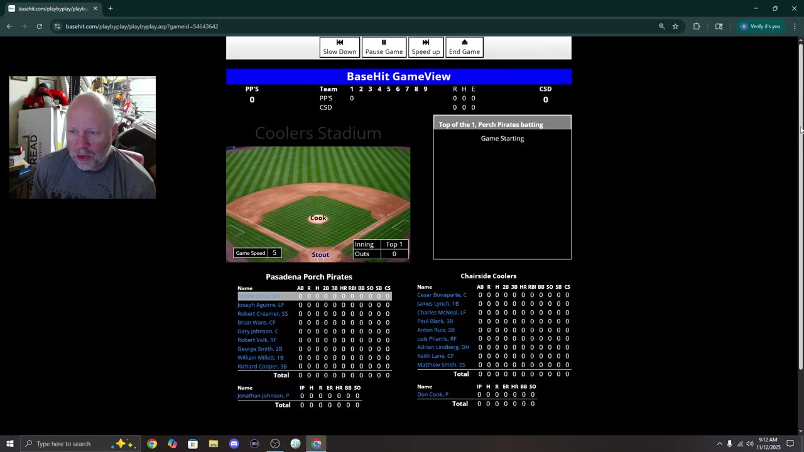The image size is (804, 452).
Task: Click the Cook pitcher label on field
Action: point(318,218)
